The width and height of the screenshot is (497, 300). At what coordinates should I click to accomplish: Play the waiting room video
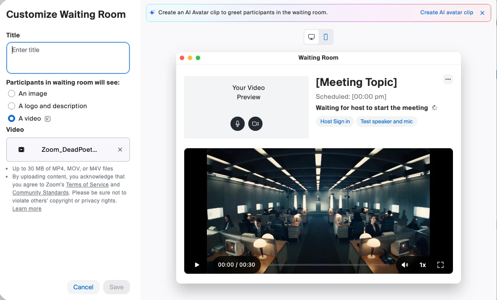coord(197,265)
